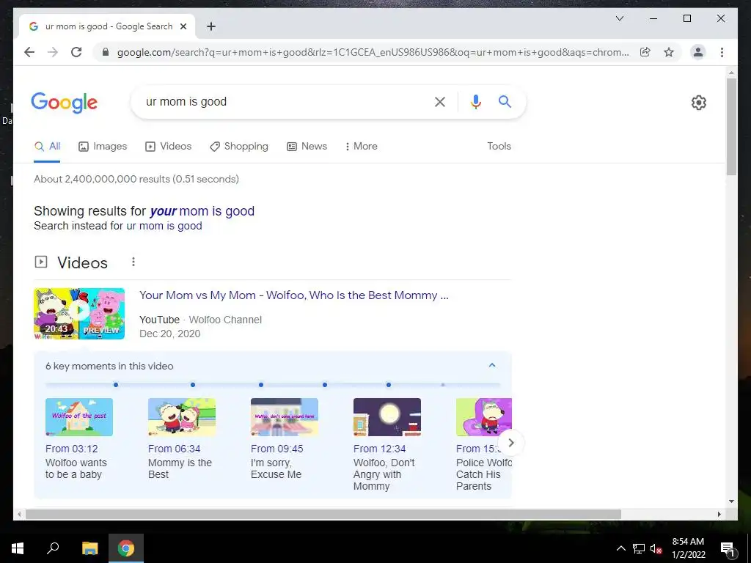The width and height of the screenshot is (751, 563).
Task: Share this page via the share icon
Action: 645,52
